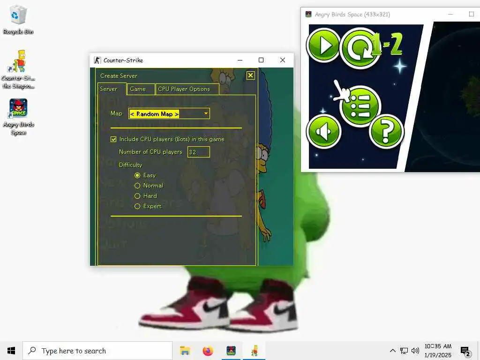
Task: Click the Angry Birds Space title bar icon
Action: pyautogui.click(x=308, y=14)
